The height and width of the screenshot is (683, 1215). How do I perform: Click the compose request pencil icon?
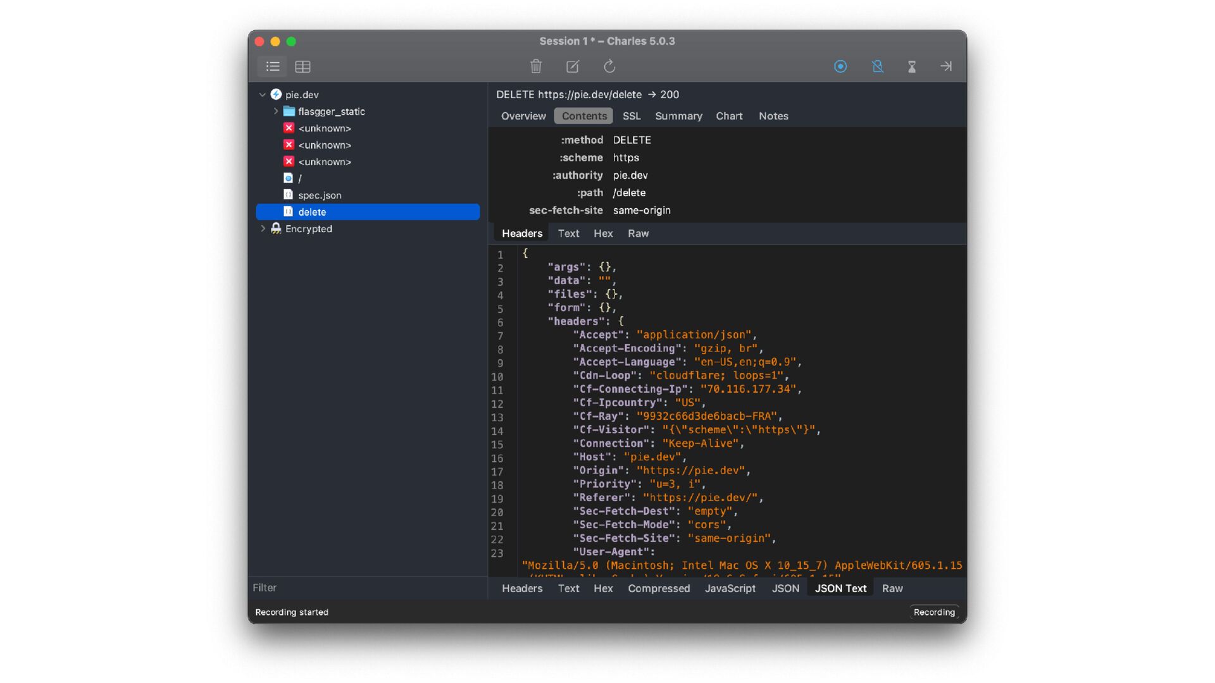coord(573,66)
